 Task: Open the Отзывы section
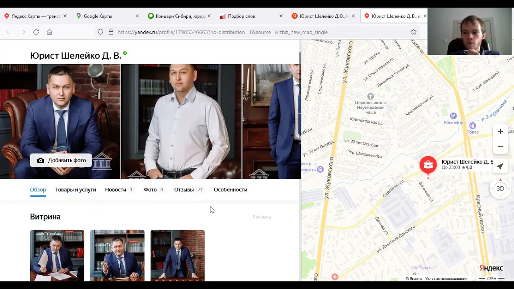188,189
